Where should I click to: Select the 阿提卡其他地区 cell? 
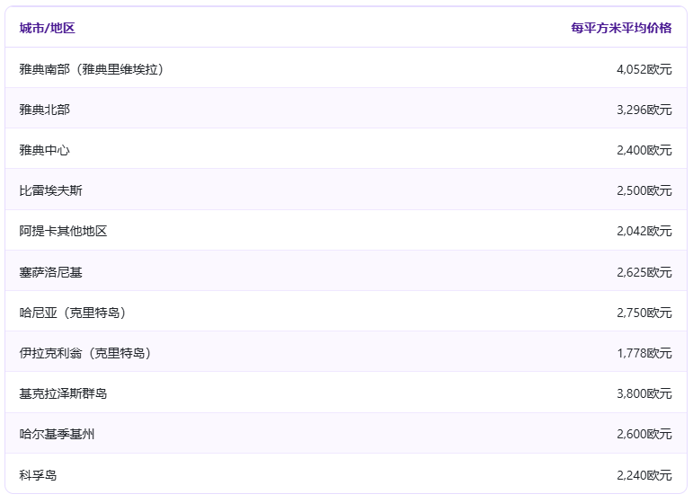point(63,231)
